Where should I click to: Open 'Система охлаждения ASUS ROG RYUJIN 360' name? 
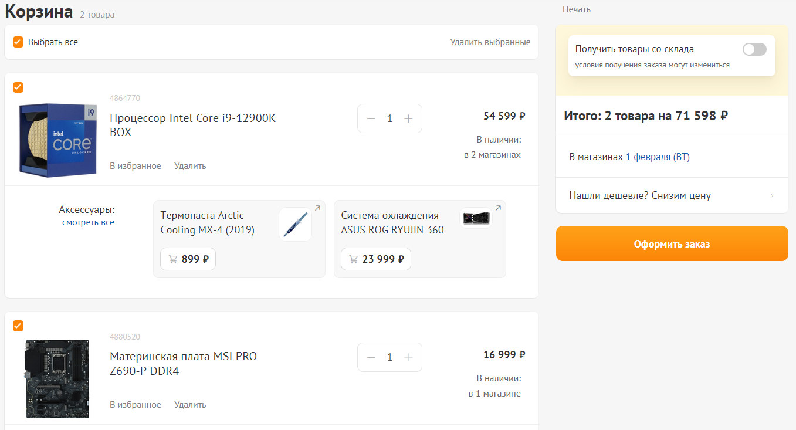pyautogui.click(x=392, y=222)
